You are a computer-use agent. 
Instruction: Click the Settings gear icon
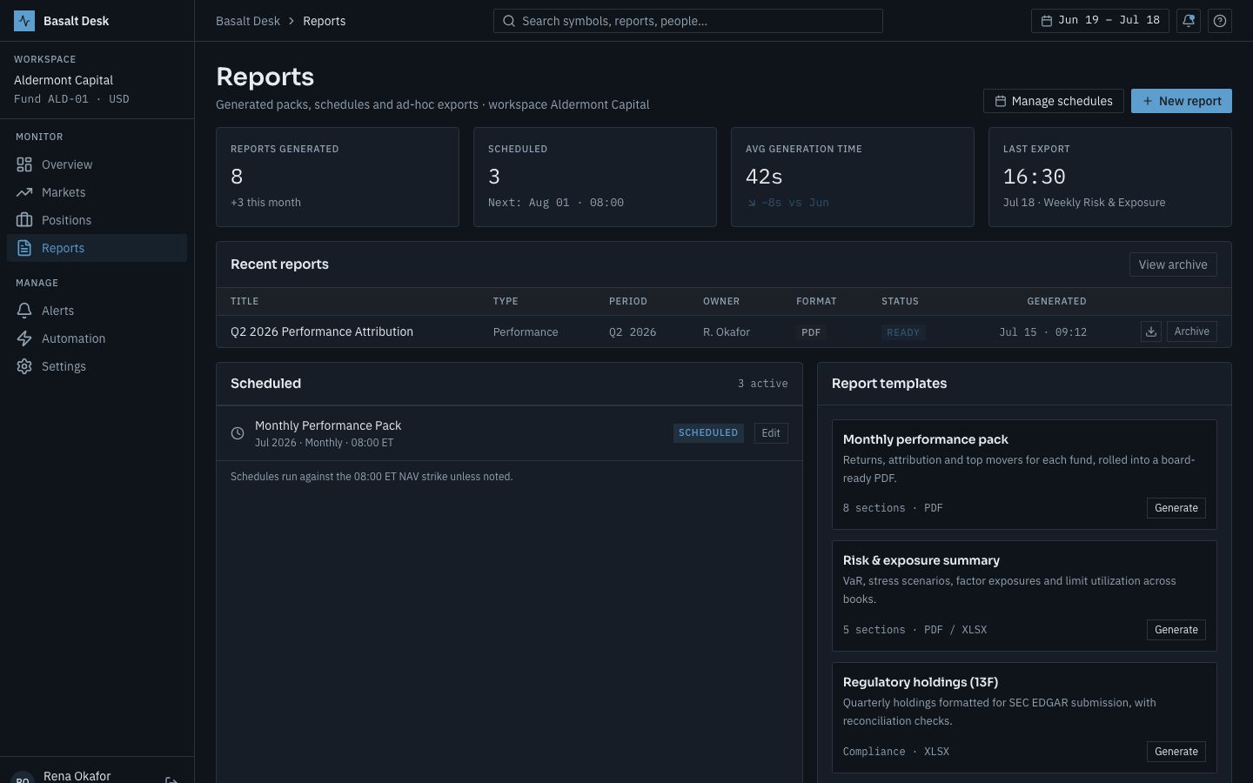24,366
